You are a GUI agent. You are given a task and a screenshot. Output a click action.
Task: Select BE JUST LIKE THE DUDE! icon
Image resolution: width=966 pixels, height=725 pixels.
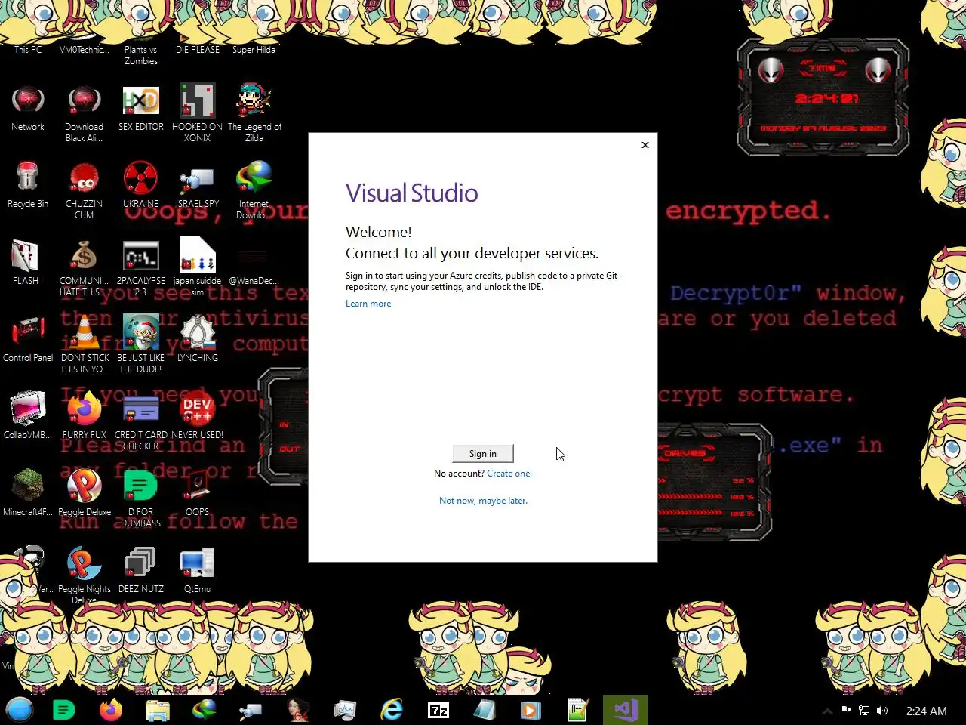(x=141, y=344)
